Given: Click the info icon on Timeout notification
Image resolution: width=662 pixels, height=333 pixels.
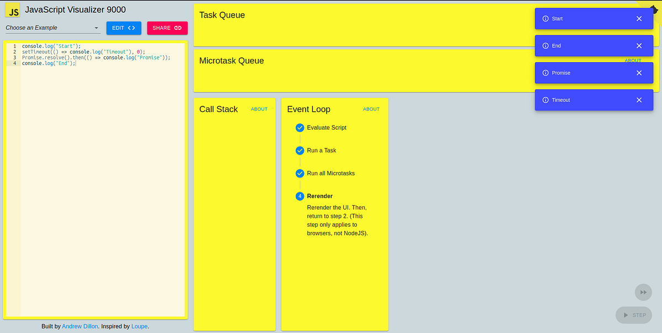Looking at the screenshot, I should [546, 100].
